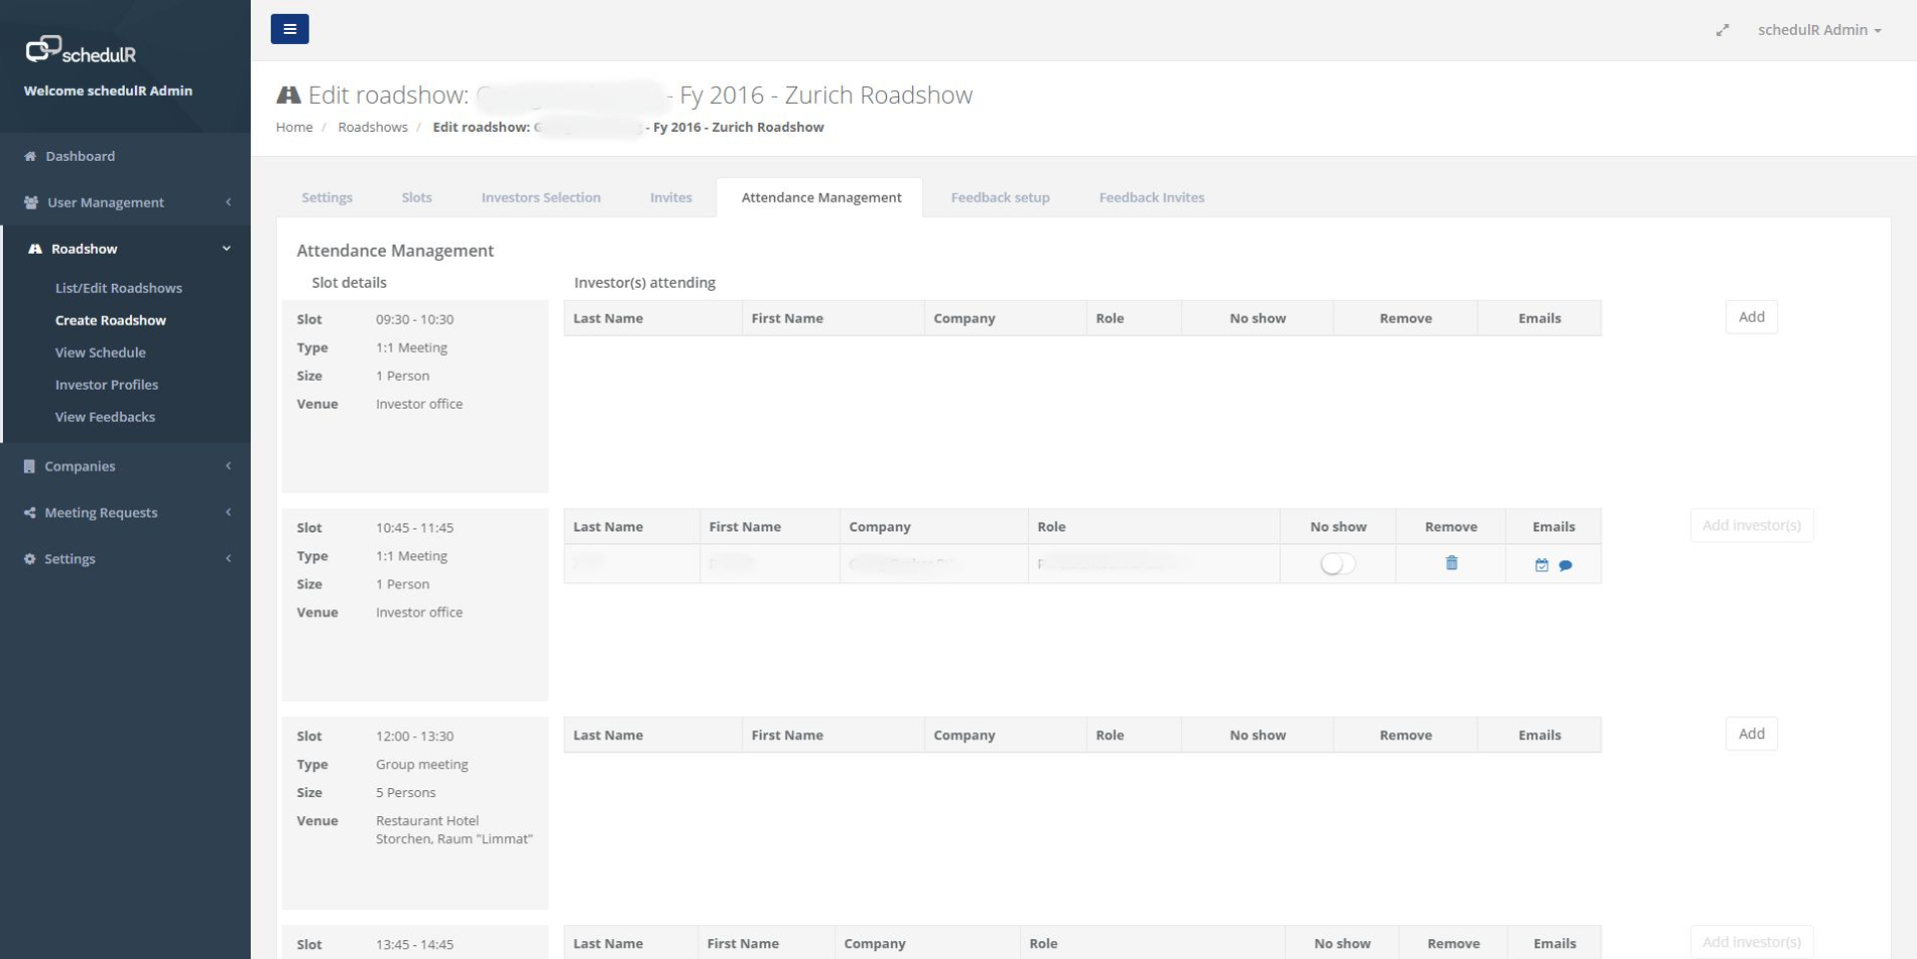Screen dimensions: 1917x959
Task: Click the Home breadcrumb link
Action: (294, 127)
